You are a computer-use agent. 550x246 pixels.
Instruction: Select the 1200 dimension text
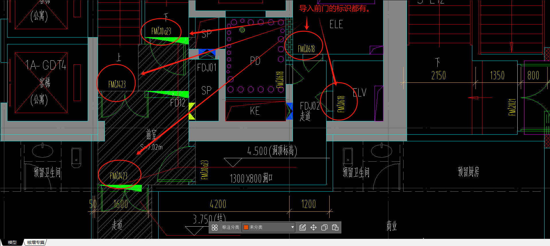click(x=309, y=204)
